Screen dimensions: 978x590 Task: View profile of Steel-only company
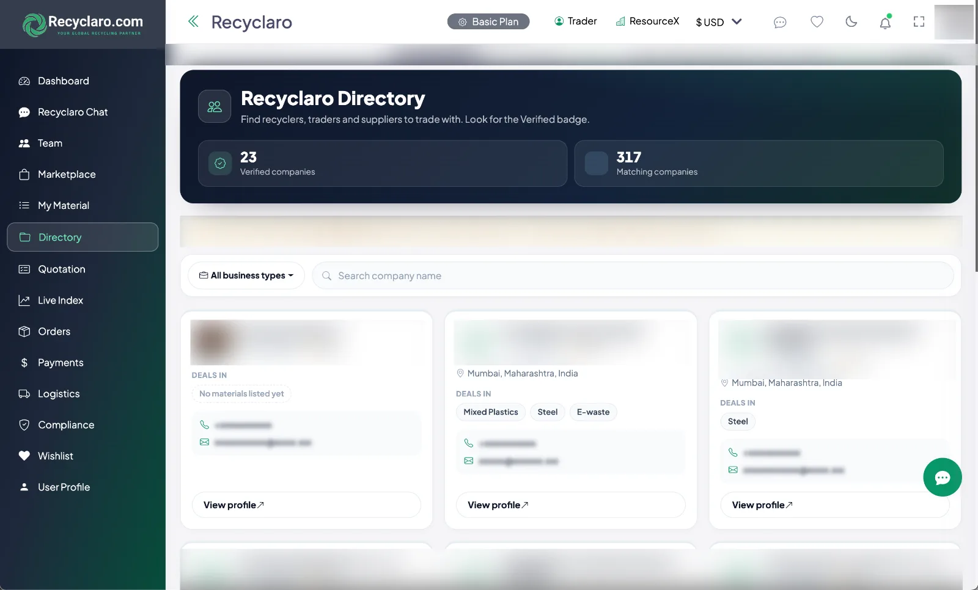click(834, 505)
